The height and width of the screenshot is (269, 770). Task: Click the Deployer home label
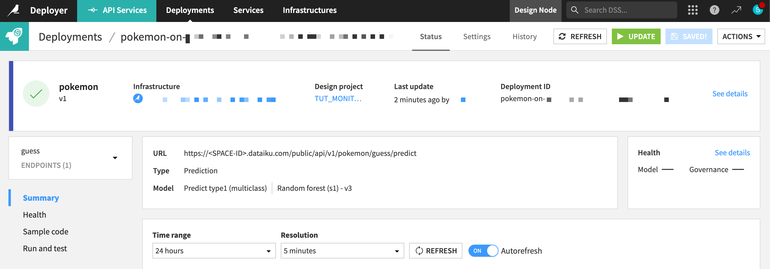(x=49, y=10)
